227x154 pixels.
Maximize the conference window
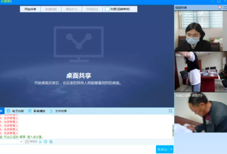pyautogui.click(x=219, y=1)
